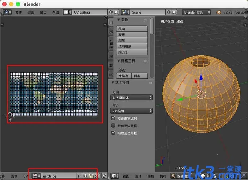The image size is (248, 180).
Task: Pin the image with the pin icon
Action: pos(104,176)
